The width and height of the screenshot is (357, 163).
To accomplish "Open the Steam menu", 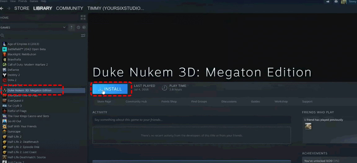I will pyautogui.click(x=4, y=1).
